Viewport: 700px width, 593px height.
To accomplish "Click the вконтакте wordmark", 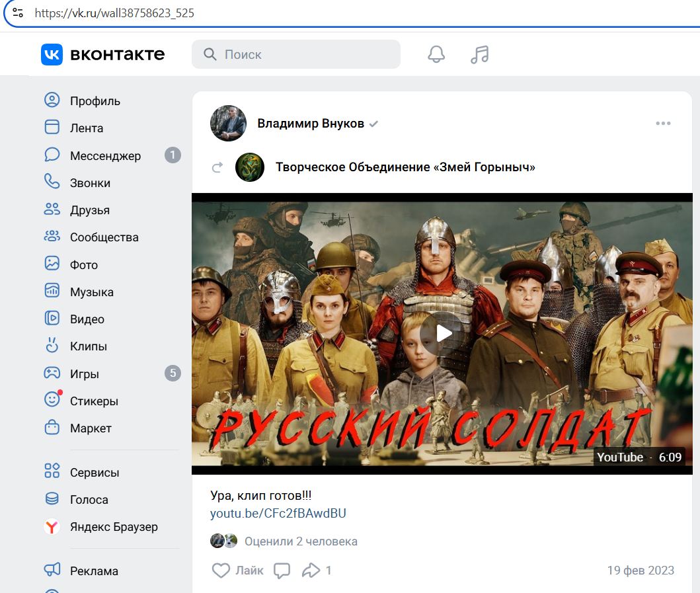I will tap(118, 54).
